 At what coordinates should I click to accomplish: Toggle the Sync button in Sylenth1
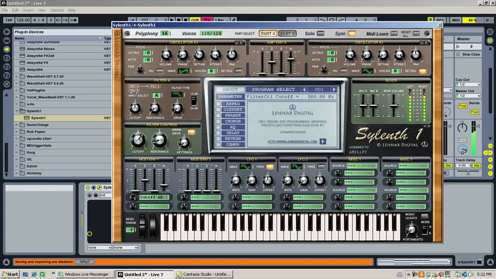[351, 34]
